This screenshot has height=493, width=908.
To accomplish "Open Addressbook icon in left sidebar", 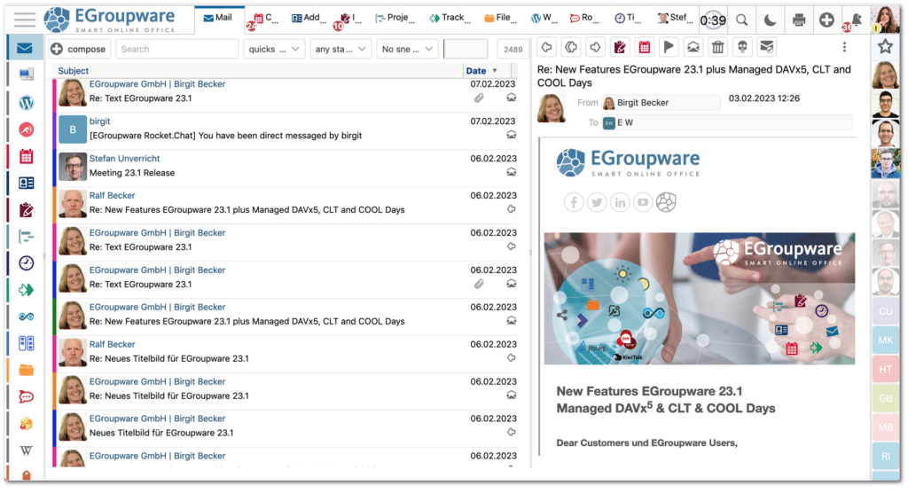I will click(26, 183).
